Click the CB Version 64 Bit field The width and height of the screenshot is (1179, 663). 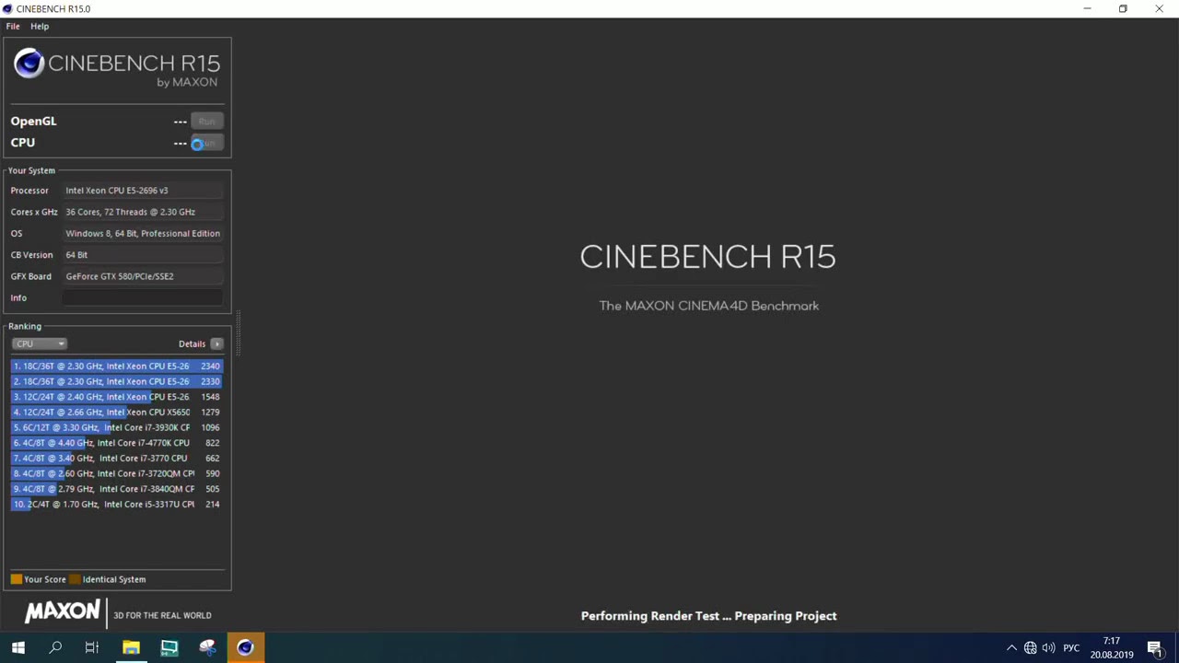point(143,255)
